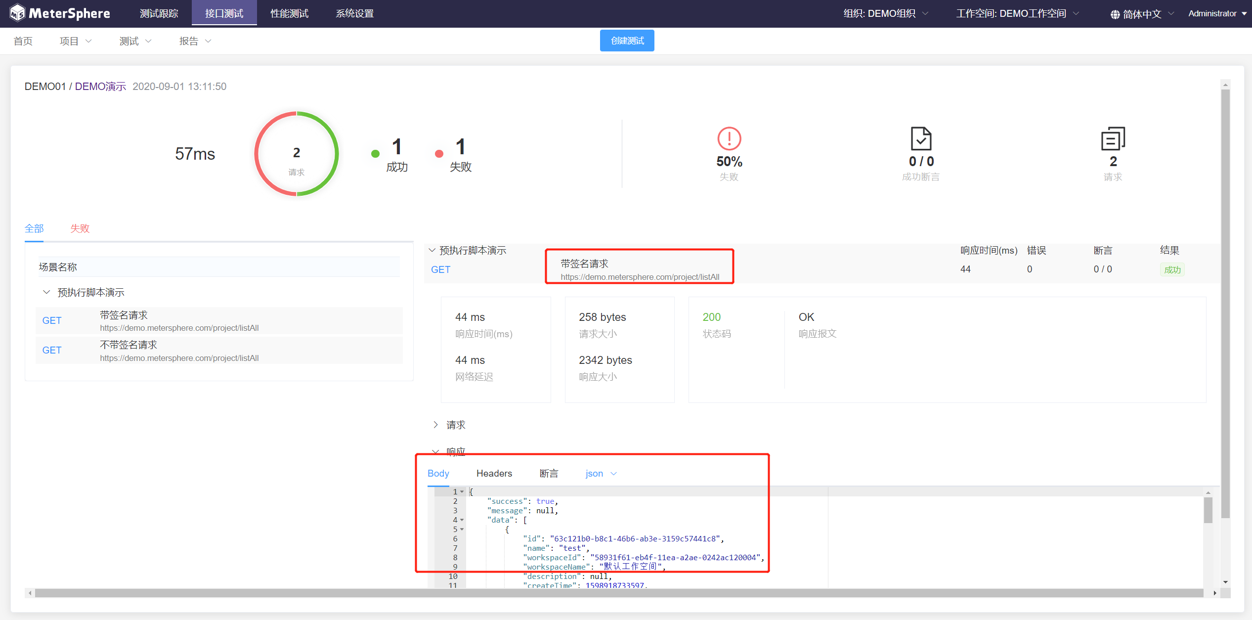Open the 性能测试 top menu
The width and height of the screenshot is (1252, 620).
coord(289,14)
